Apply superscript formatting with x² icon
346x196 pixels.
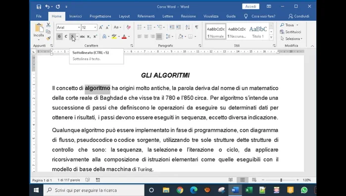click(96, 37)
